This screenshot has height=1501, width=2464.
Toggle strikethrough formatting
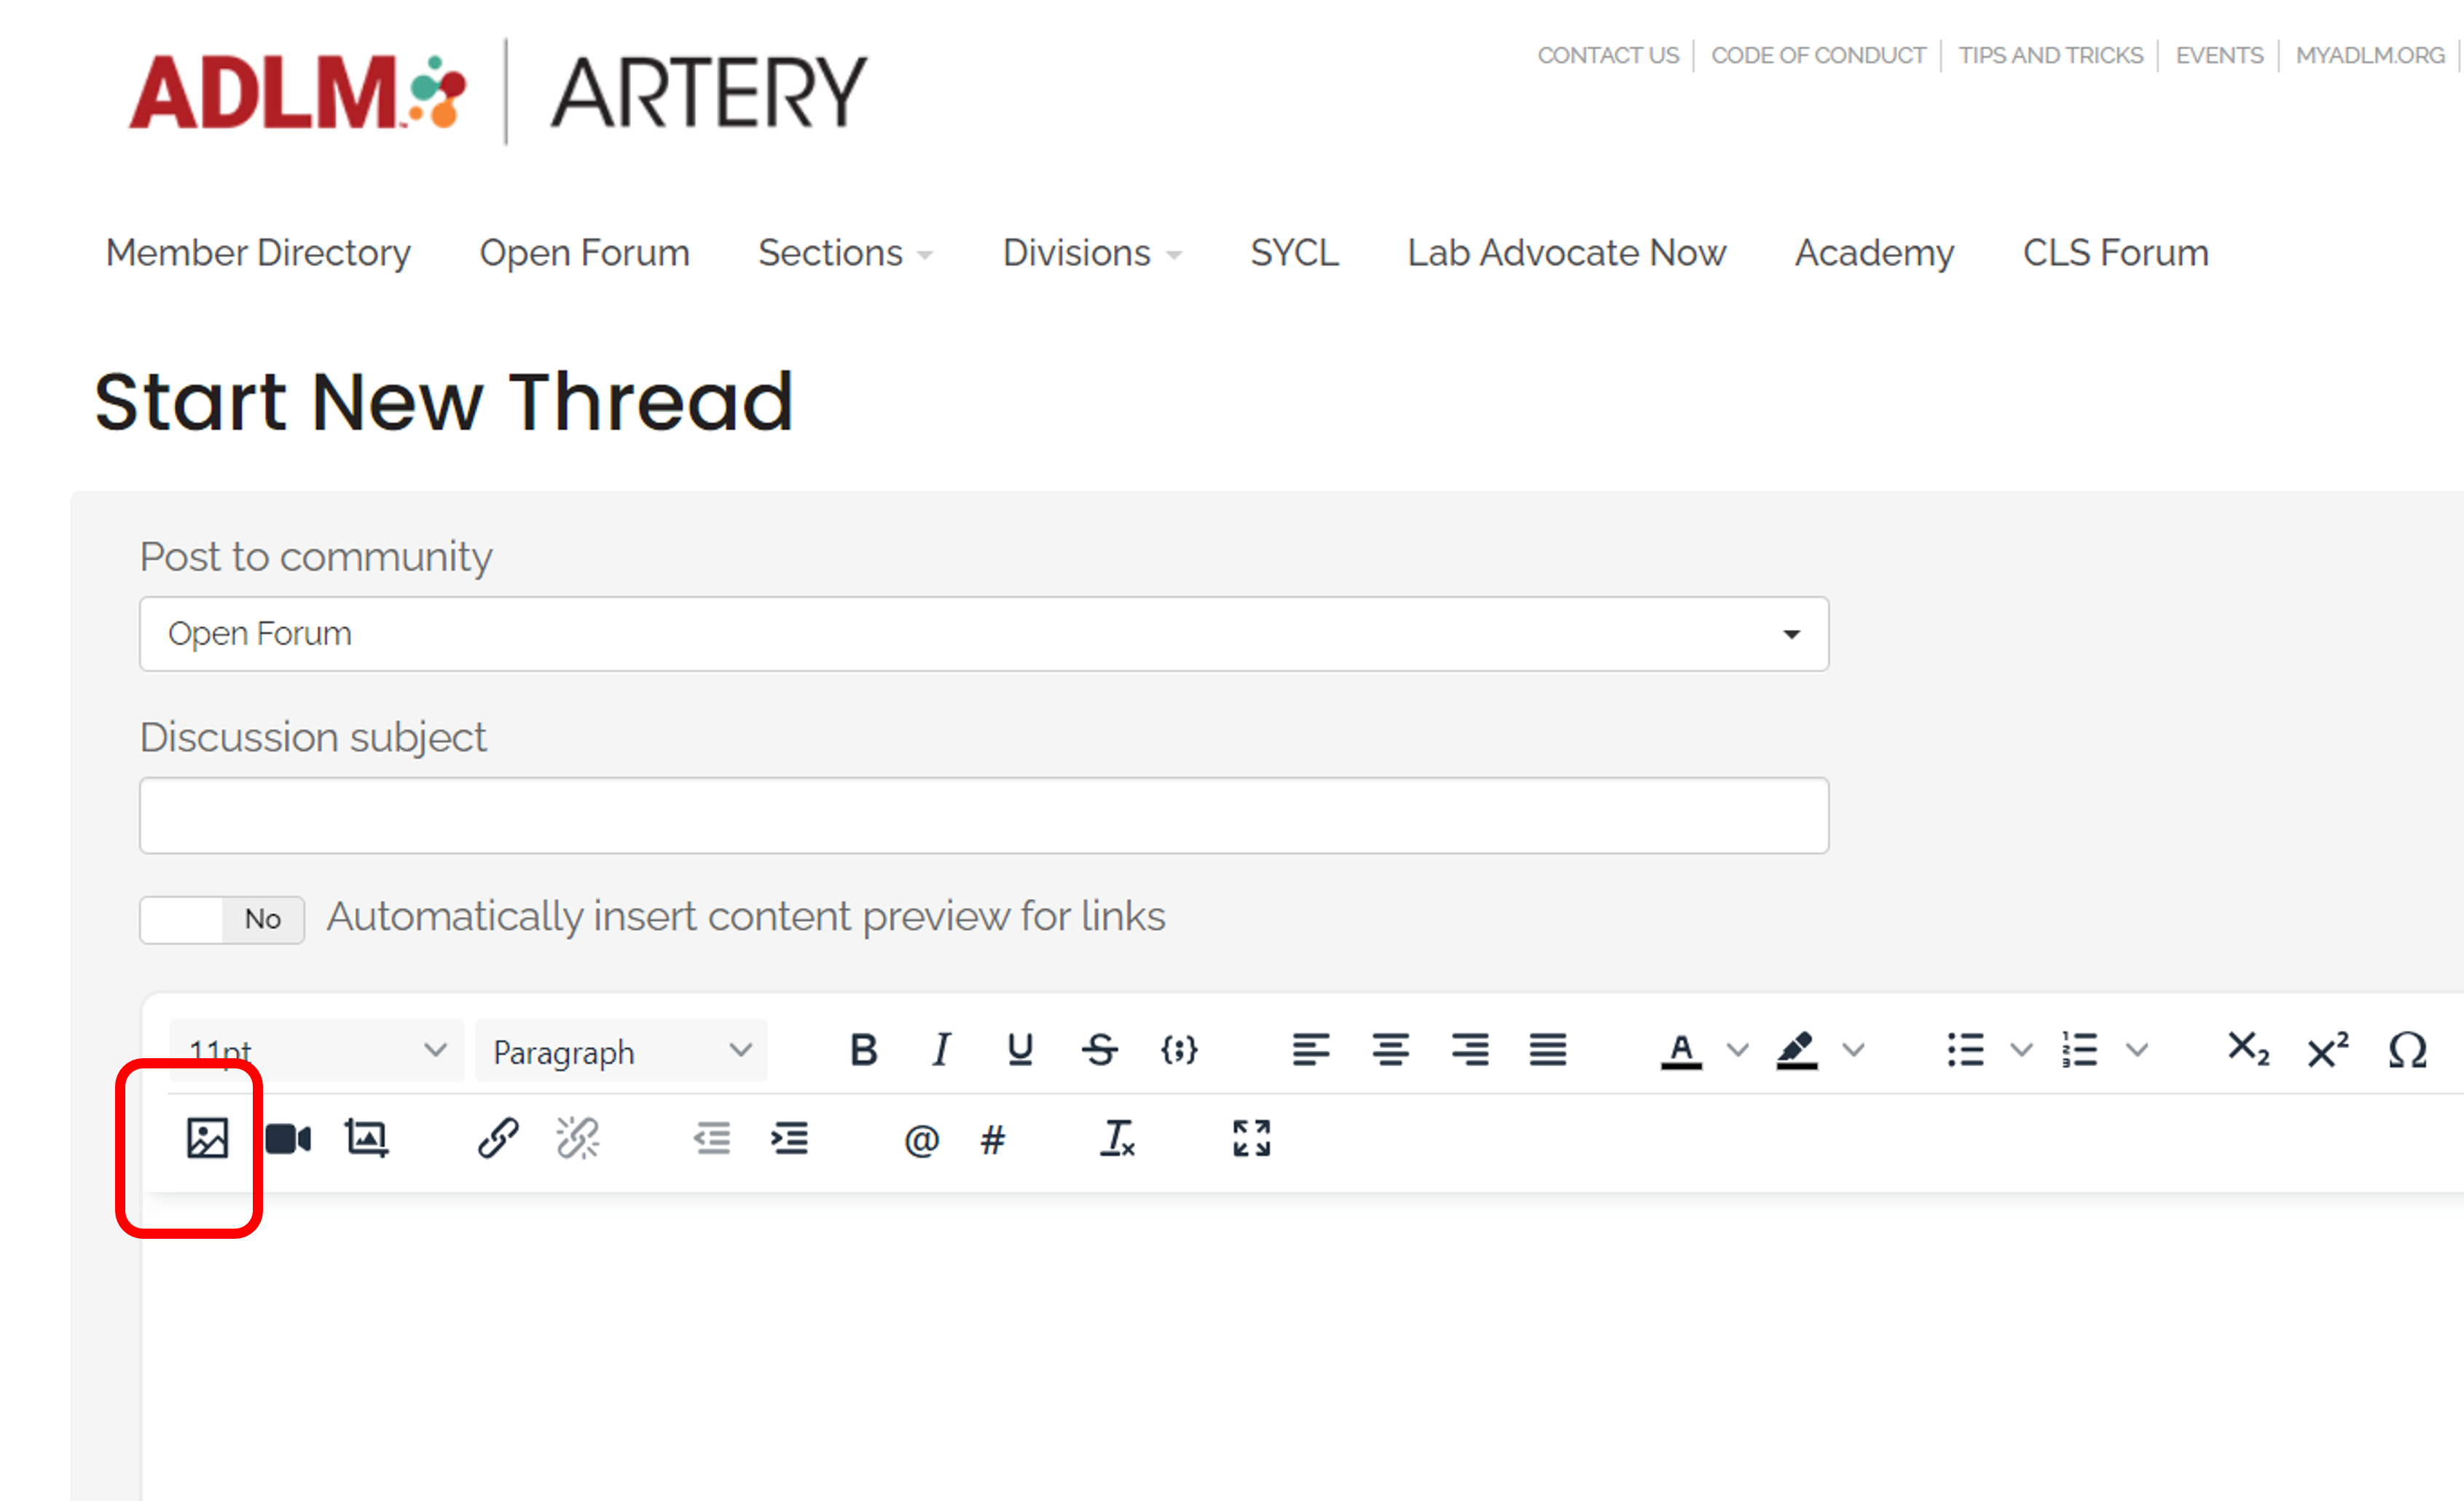pyautogui.click(x=1099, y=1050)
